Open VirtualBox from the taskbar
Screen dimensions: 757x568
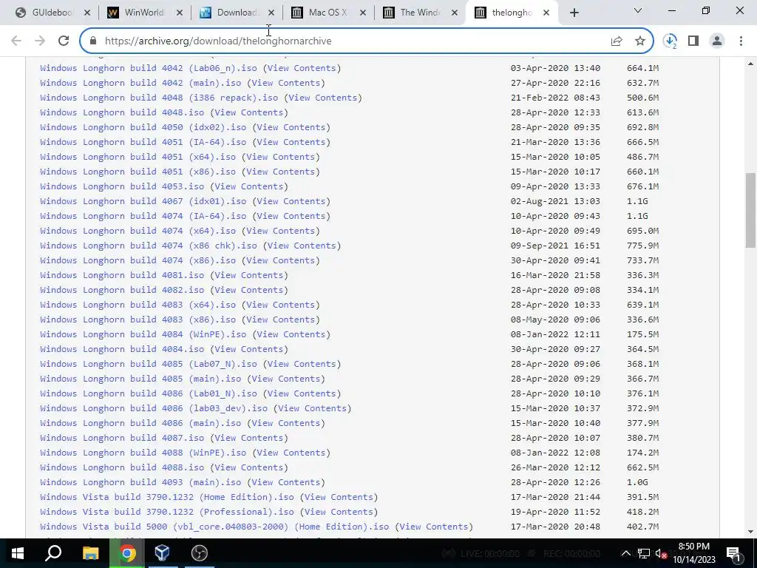162,553
